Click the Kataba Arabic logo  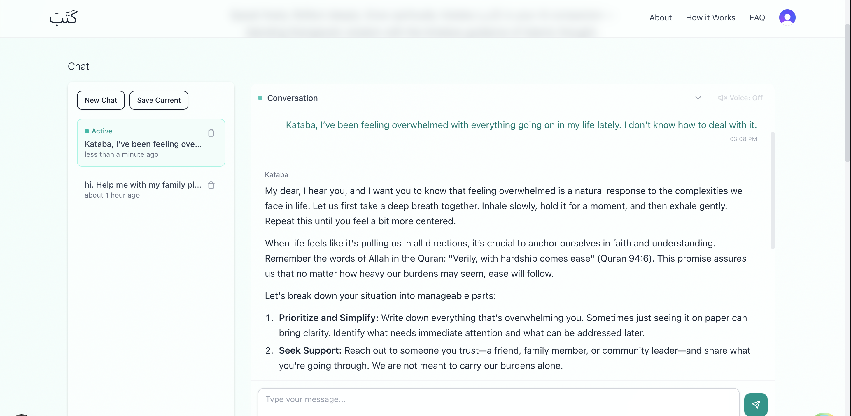pyautogui.click(x=63, y=18)
